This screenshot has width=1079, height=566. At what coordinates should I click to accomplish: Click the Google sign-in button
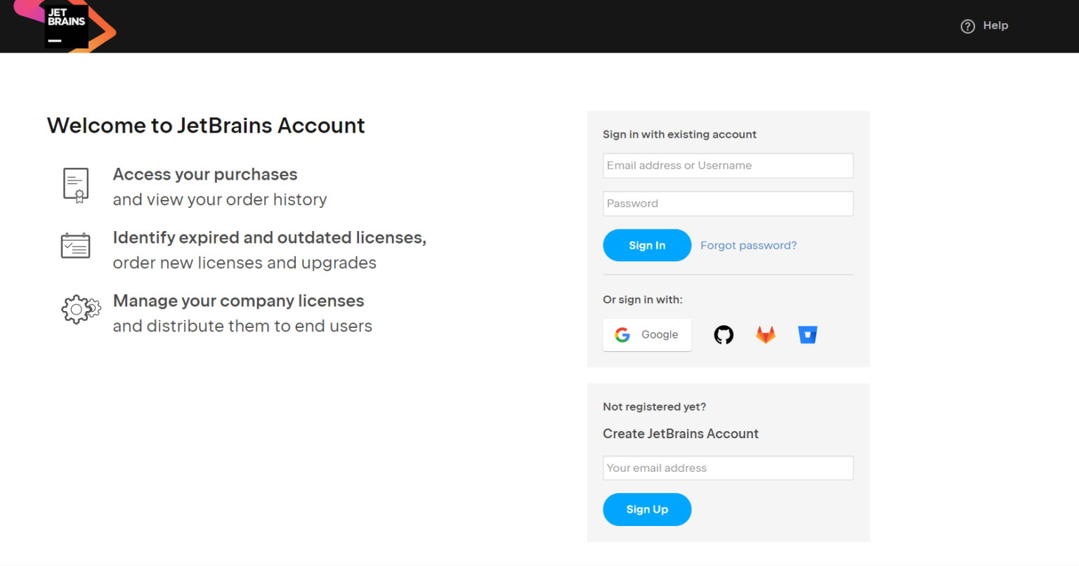click(x=647, y=335)
